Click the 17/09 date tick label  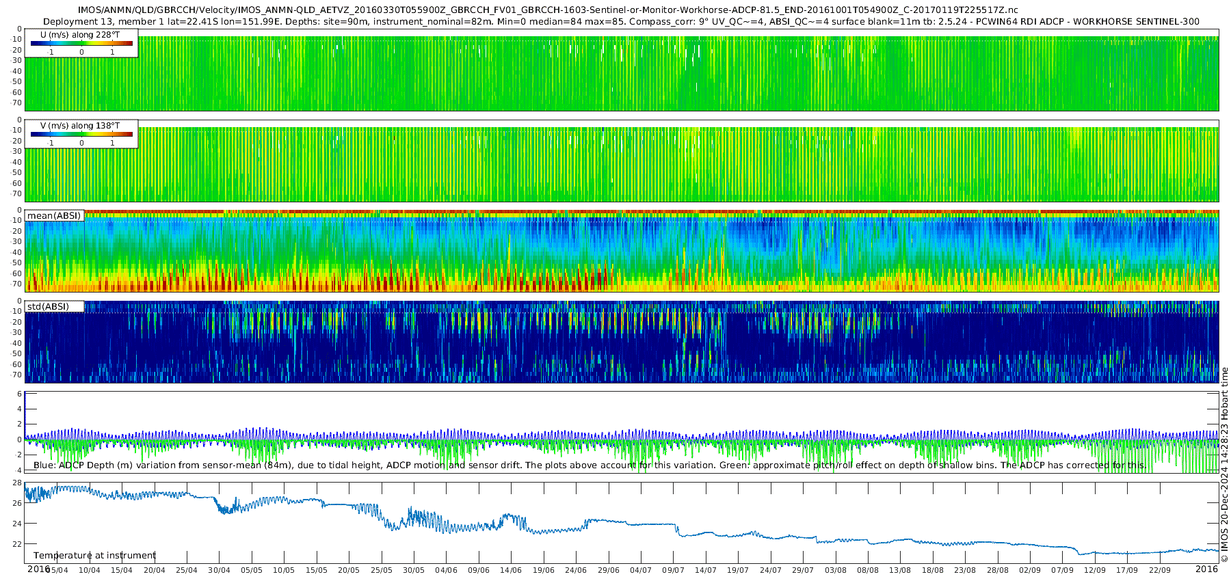coord(1127,571)
